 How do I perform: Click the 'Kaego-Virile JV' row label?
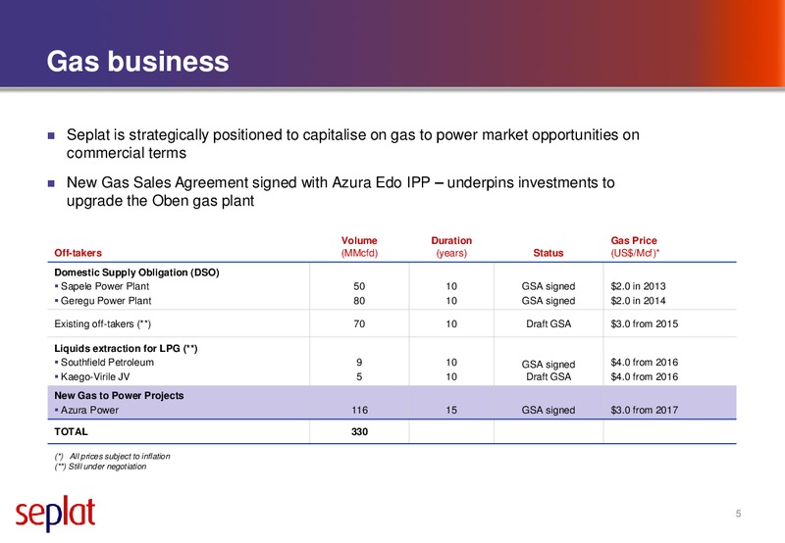click(95, 377)
